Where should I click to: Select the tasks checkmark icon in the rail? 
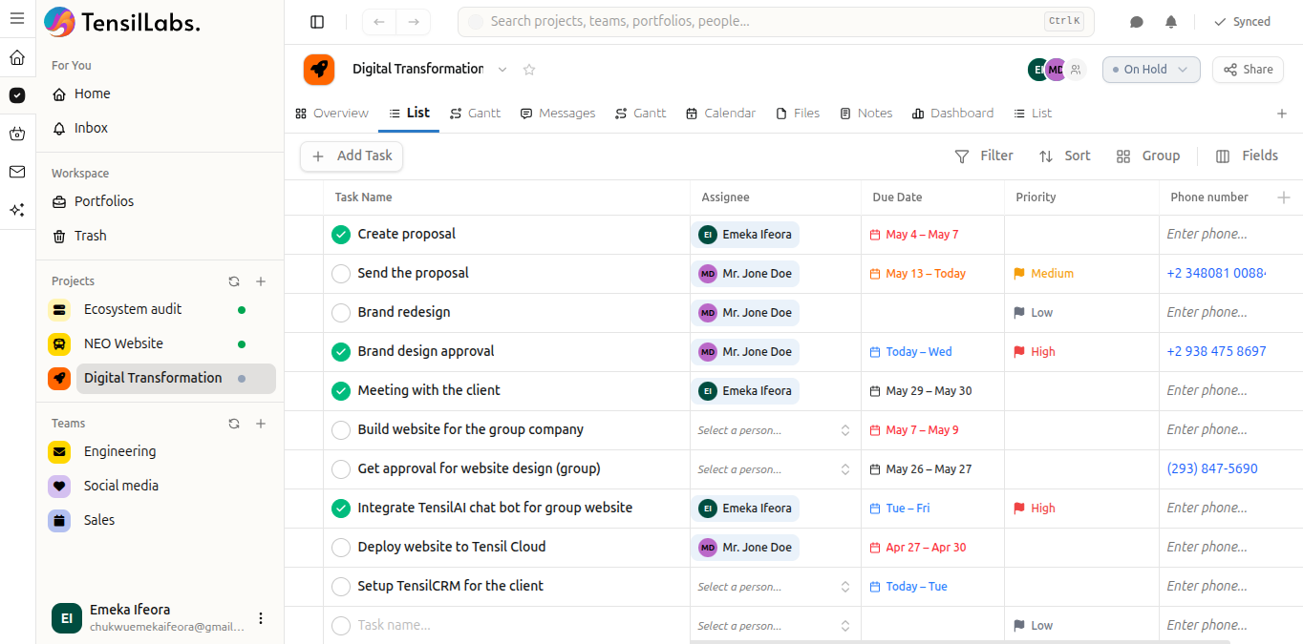point(17,95)
